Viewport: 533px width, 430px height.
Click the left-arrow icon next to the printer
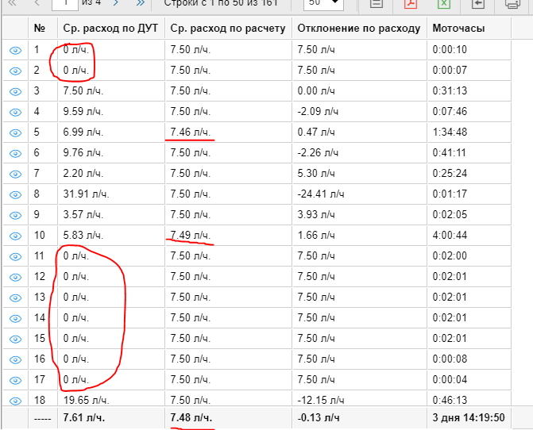(478, 4)
